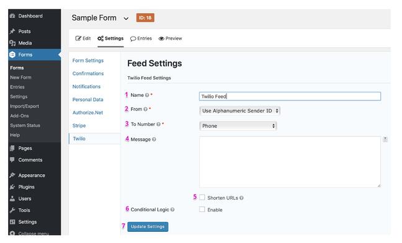
Task: Open the Stripe feed section
Action: [79, 126]
